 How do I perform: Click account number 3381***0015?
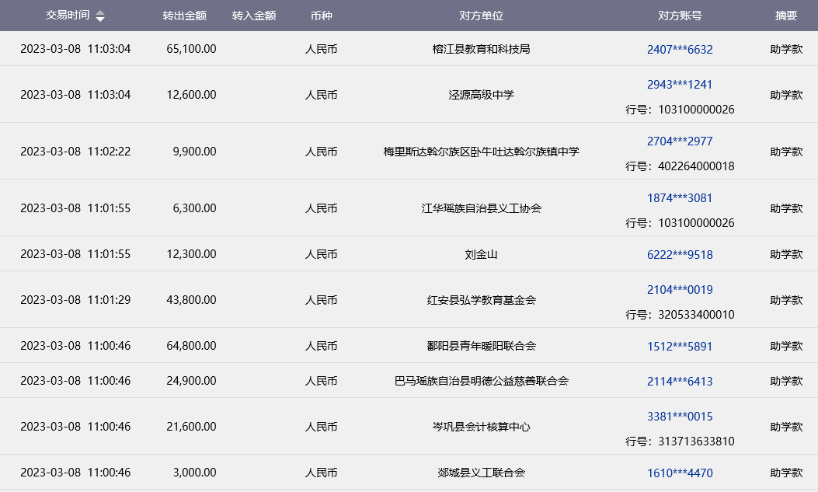click(x=680, y=416)
